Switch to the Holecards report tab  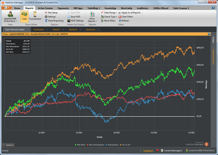tap(39, 30)
